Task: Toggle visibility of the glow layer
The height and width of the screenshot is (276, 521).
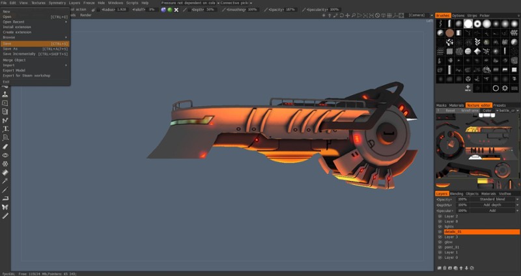Action: pyautogui.click(x=440, y=241)
